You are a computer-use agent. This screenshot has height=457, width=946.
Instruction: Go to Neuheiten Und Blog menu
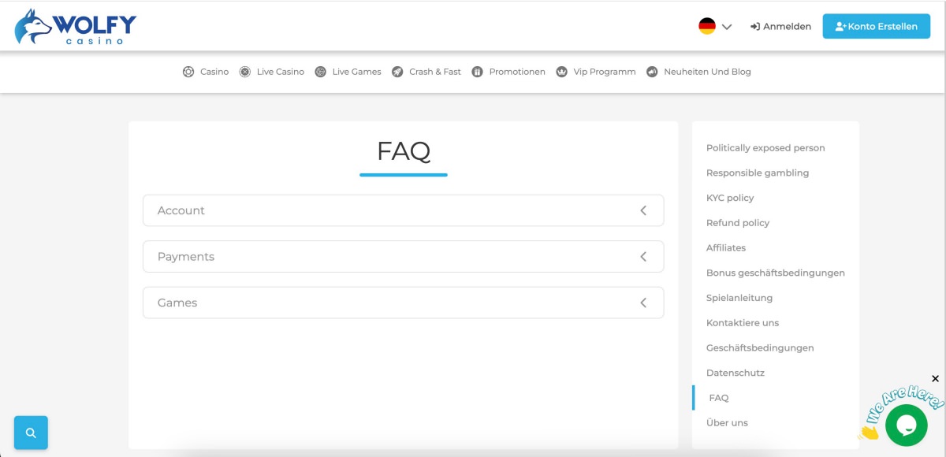(x=706, y=72)
